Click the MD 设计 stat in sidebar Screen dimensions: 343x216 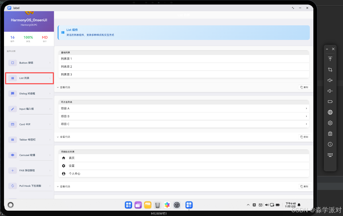45,39
